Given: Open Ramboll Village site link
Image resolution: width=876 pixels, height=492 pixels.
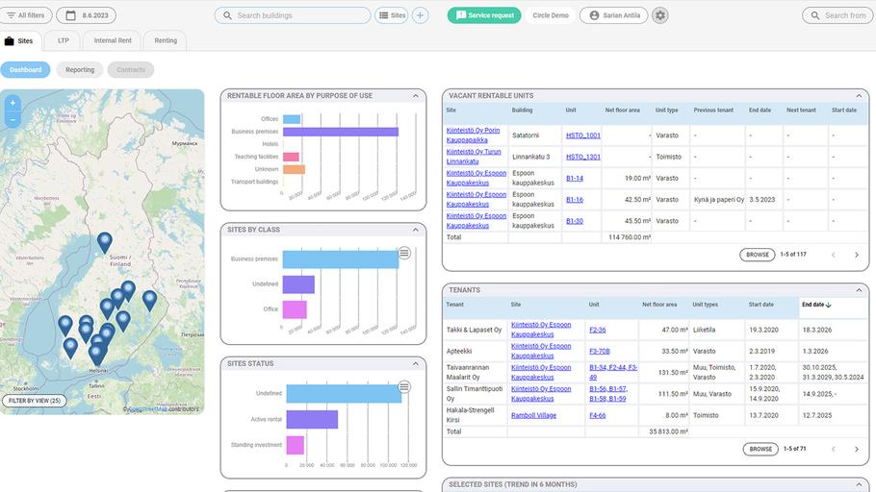Looking at the screenshot, I should click(533, 415).
